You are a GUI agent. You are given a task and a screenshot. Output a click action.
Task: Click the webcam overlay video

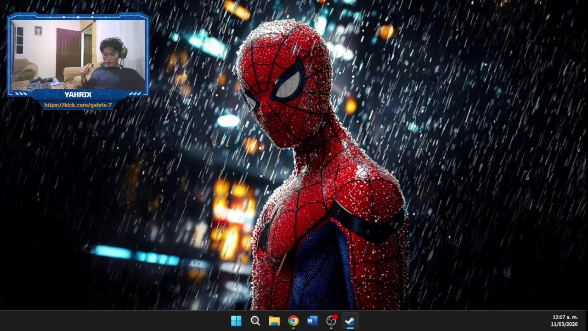(x=78, y=54)
